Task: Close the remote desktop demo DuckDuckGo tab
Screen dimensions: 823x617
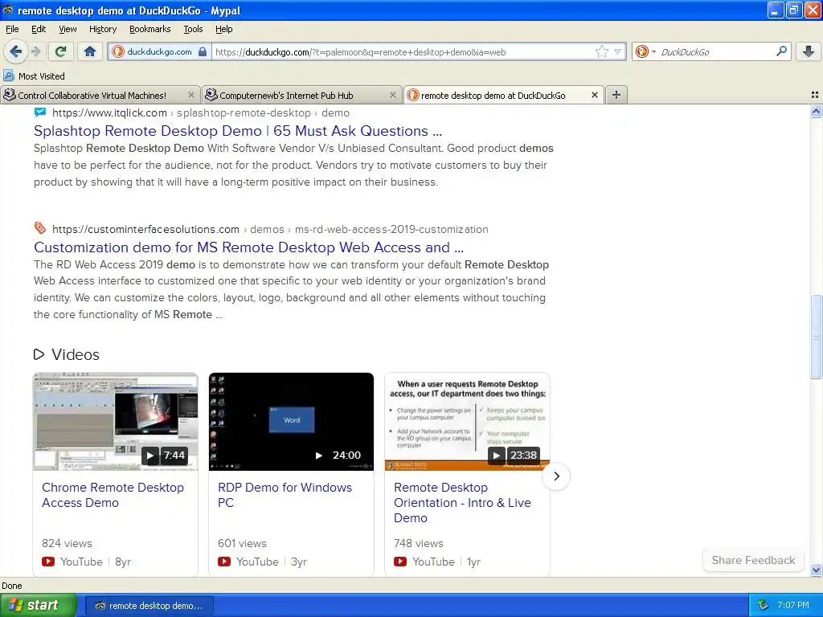Action: pyautogui.click(x=595, y=95)
